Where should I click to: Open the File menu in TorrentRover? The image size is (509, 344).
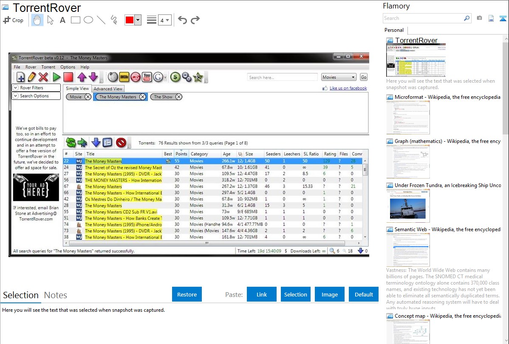pos(17,67)
